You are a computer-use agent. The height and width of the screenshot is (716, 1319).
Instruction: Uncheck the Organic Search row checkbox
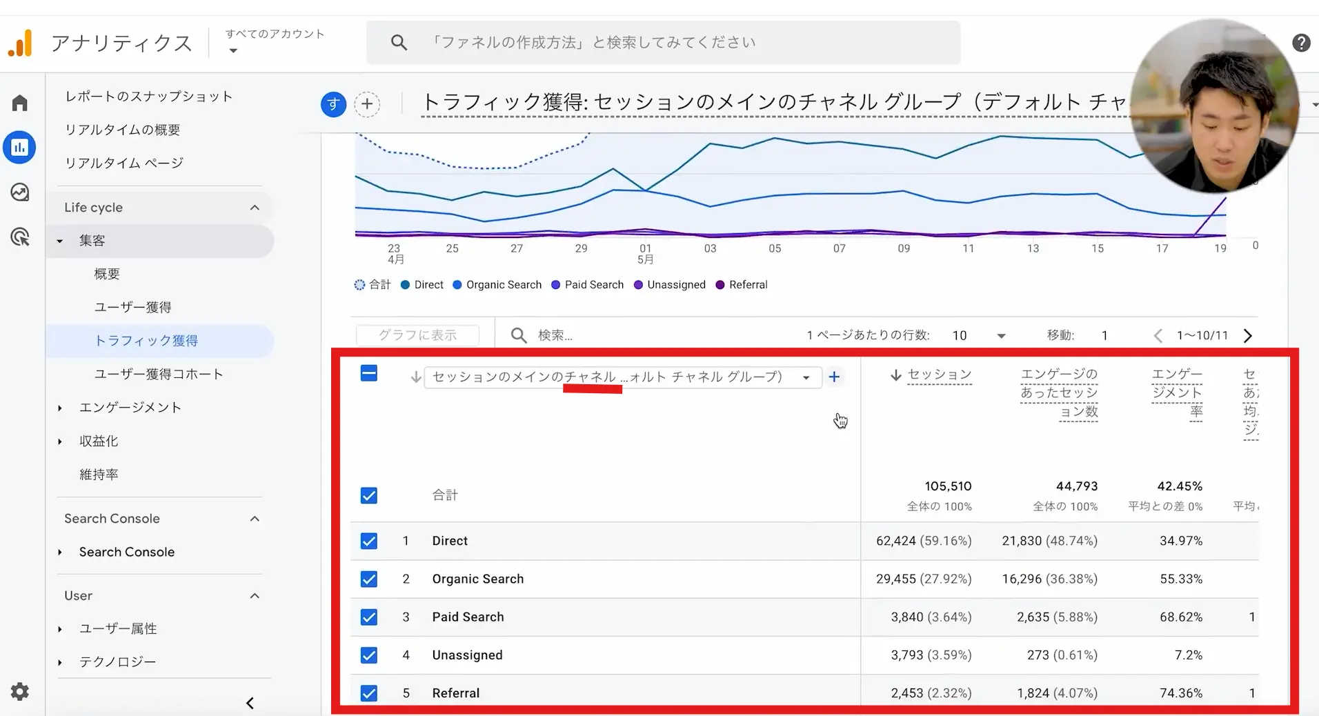(369, 579)
